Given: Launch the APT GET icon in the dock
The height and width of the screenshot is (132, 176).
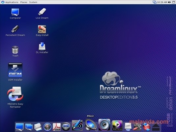Looking at the screenshot, I should (146, 127).
